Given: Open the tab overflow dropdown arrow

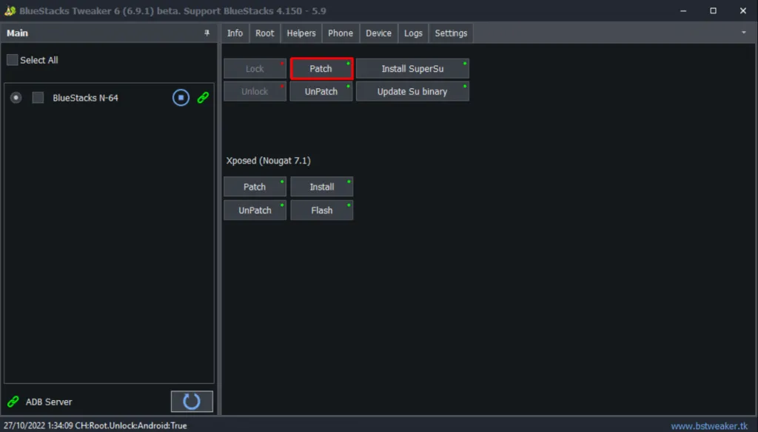Looking at the screenshot, I should (743, 33).
